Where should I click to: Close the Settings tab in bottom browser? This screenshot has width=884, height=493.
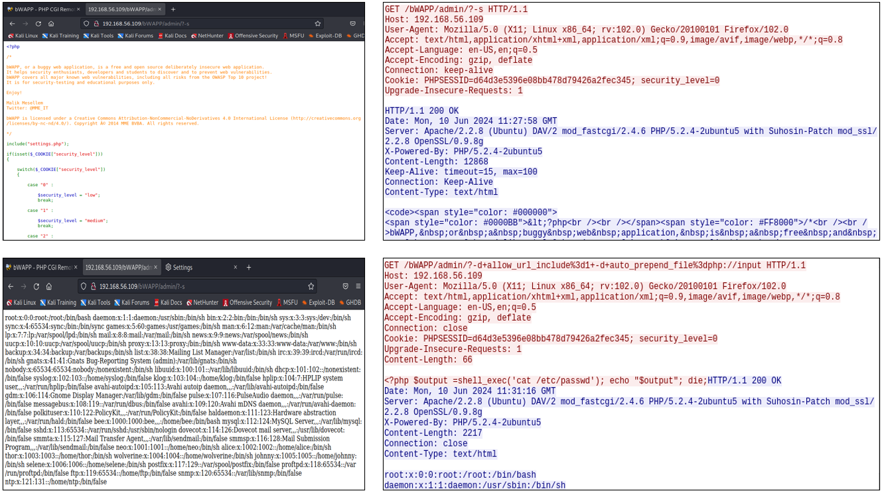(236, 268)
